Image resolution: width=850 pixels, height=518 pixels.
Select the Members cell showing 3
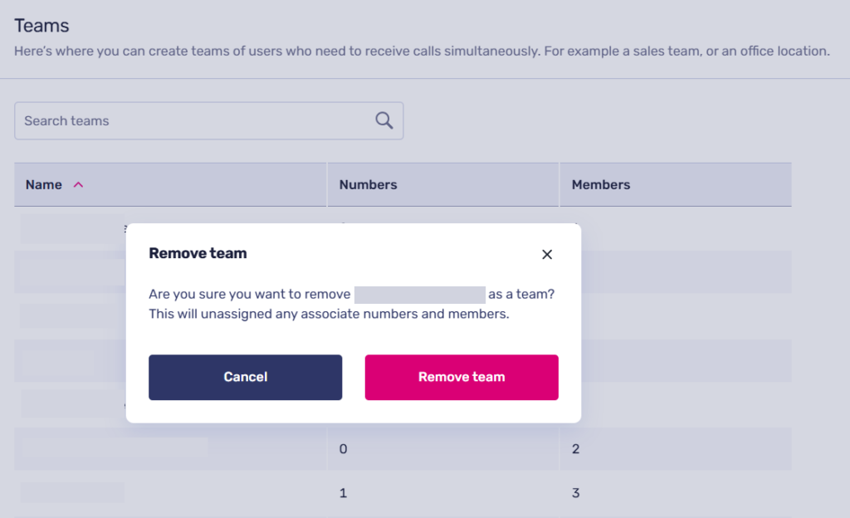pyautogui.click(x=576, y=493)
